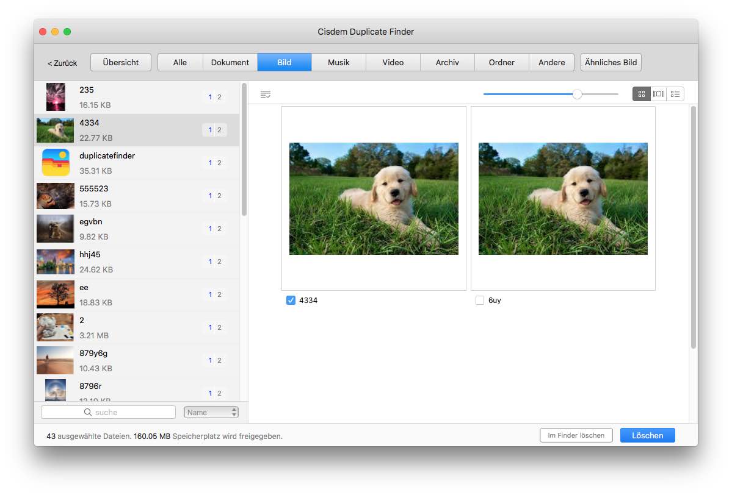Image resolution: width=732 pixels, height=495 pixels.
Task: Open the Ähnliches Bild tab
Action: (611, 62)
